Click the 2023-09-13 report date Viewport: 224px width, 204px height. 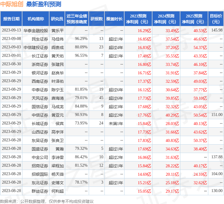[x=11, y=30]
